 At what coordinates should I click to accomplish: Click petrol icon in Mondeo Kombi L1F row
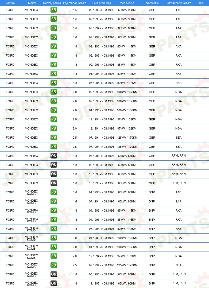[x=54, y=192]
